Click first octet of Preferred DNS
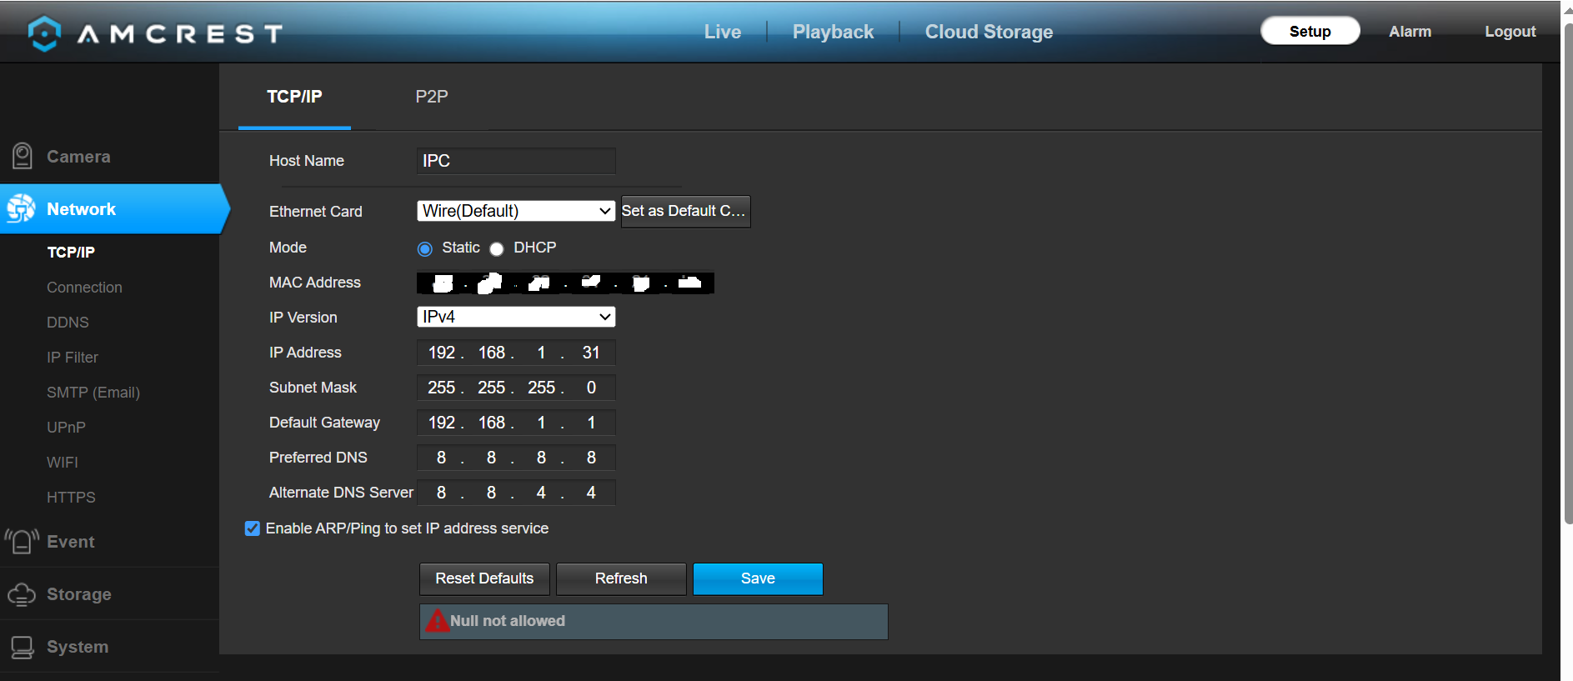This screenshot has height=681, width=1573. coord(441,458)
